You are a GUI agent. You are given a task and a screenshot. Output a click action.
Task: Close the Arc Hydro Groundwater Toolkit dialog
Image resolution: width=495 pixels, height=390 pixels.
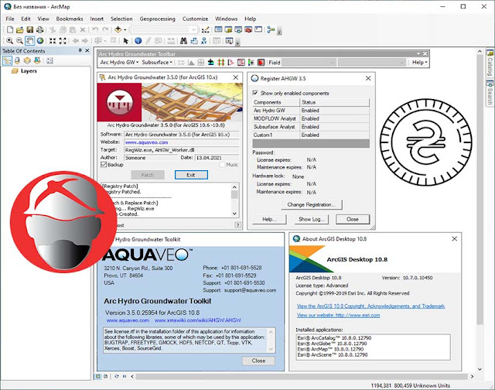coord(258,361)
